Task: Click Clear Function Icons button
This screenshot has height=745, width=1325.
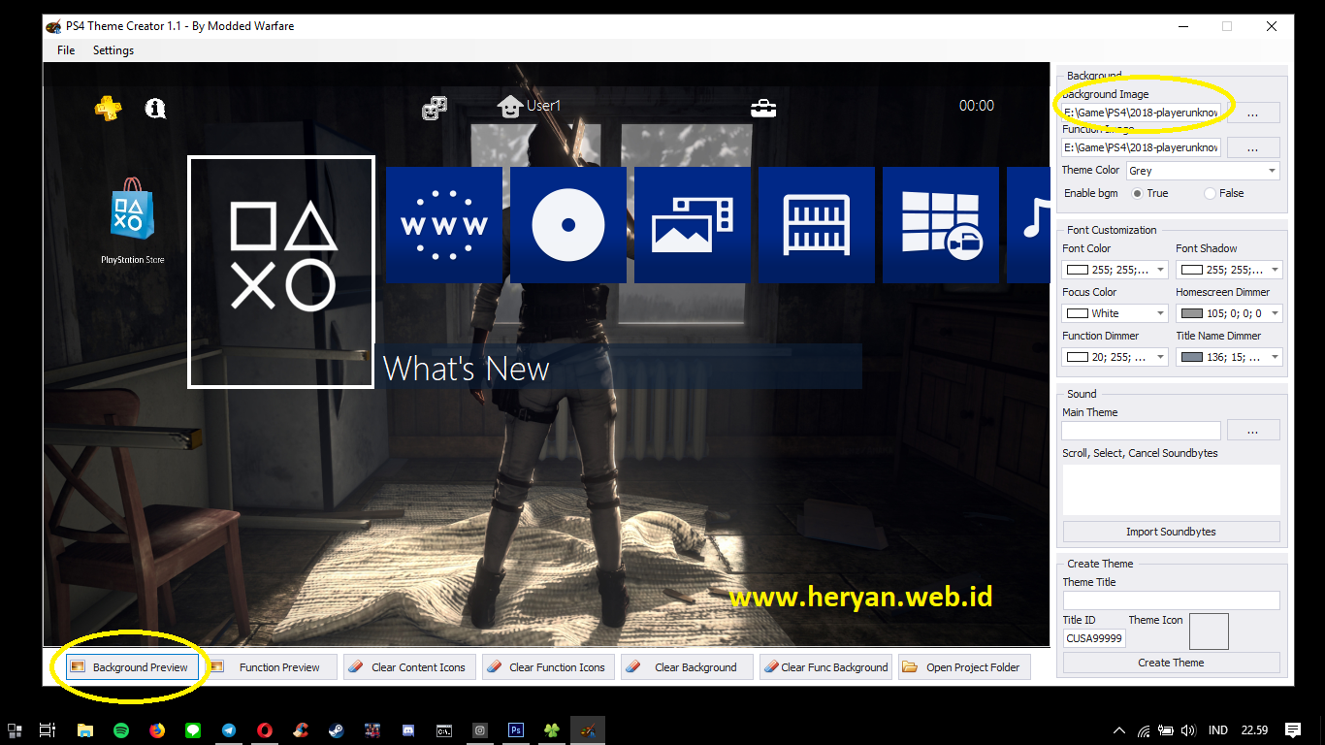Action: [x=548, y=667]
